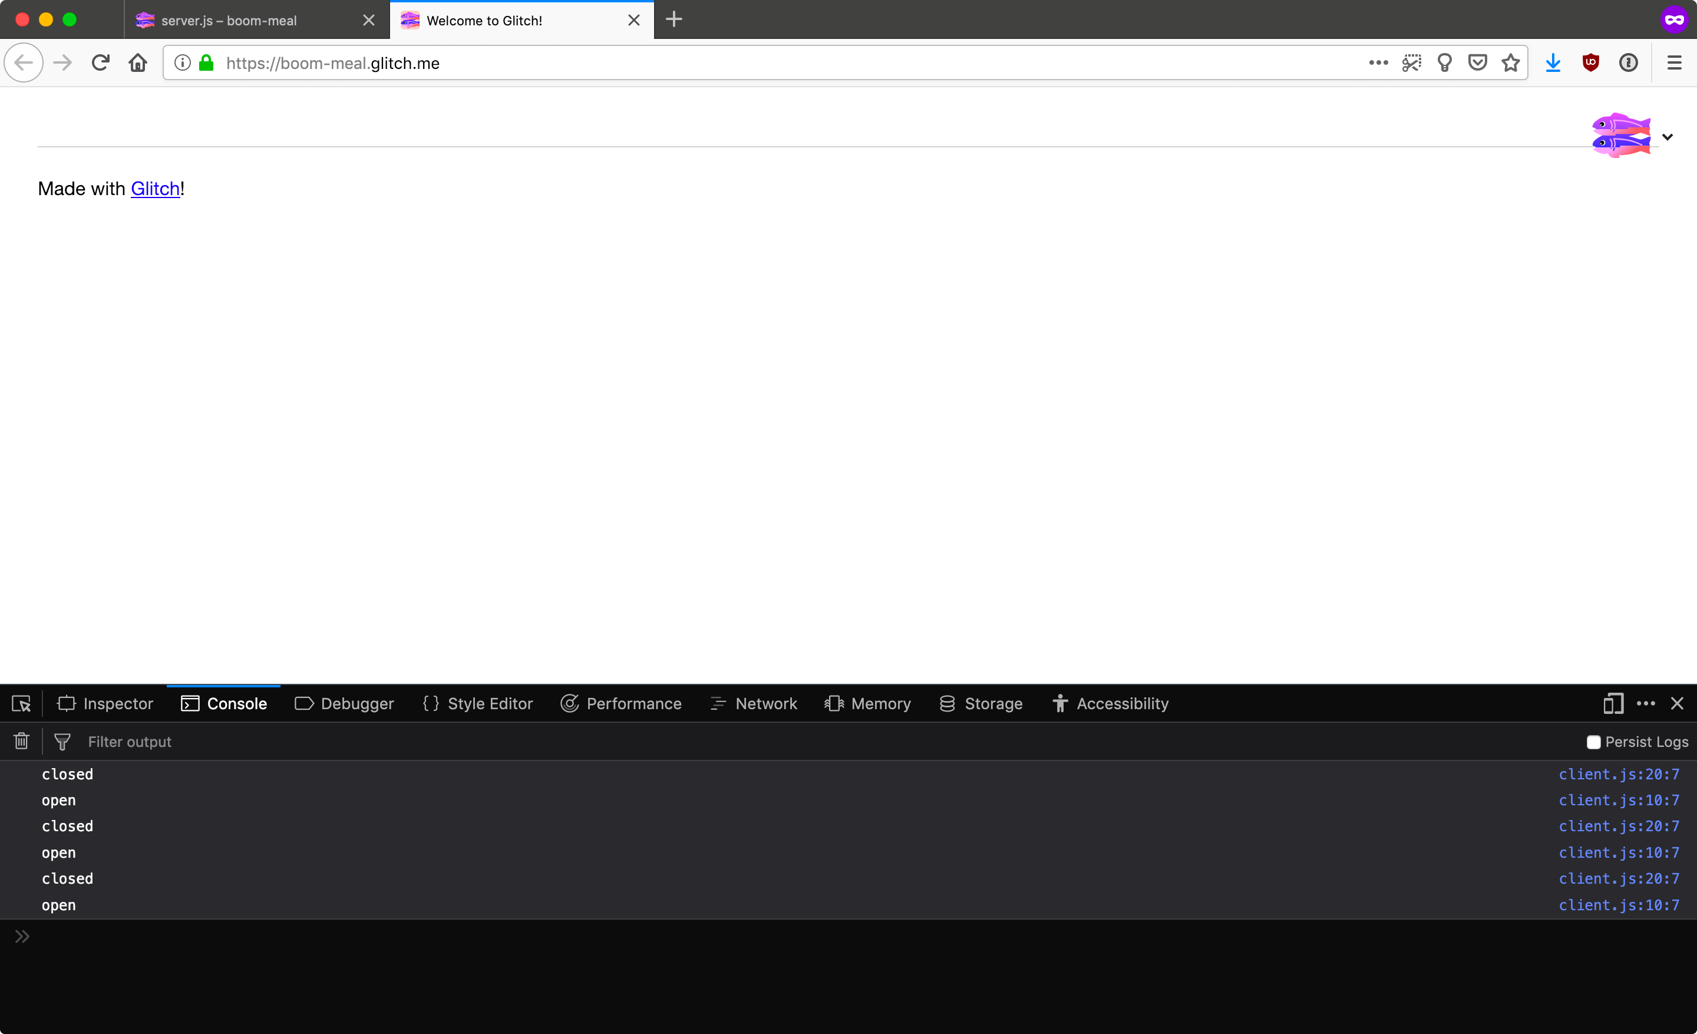This screenshot has width=1697, height=1034.
Task: Open devtools customize three-dot menu
Action: click(1645, 703)
